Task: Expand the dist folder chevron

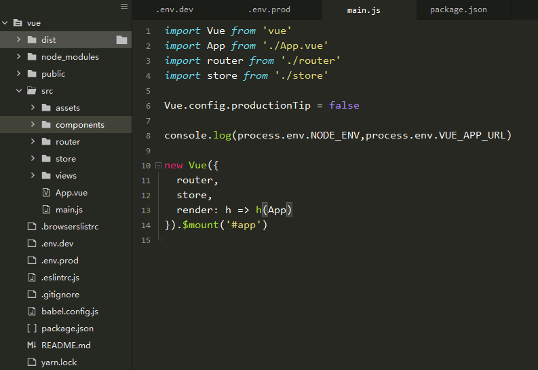Action: 18,40
